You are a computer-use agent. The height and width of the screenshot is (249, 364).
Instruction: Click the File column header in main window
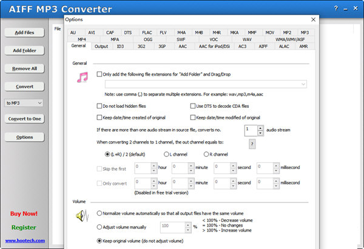click(x=58, y=28)
